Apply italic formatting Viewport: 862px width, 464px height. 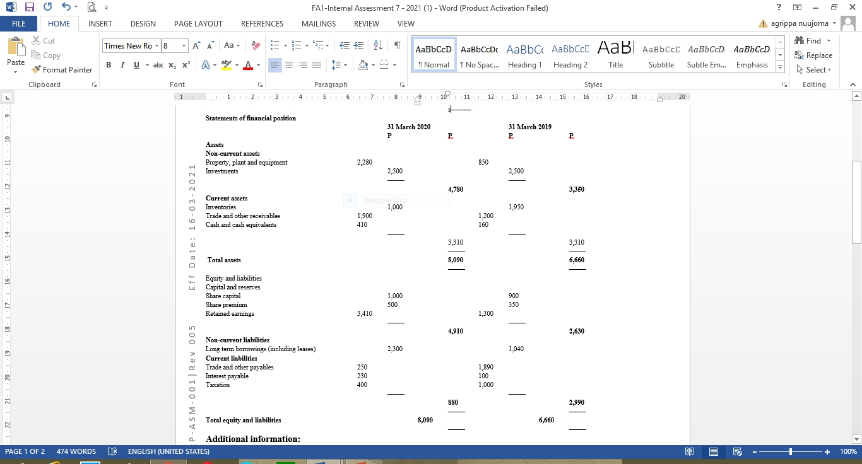(122, 65)
